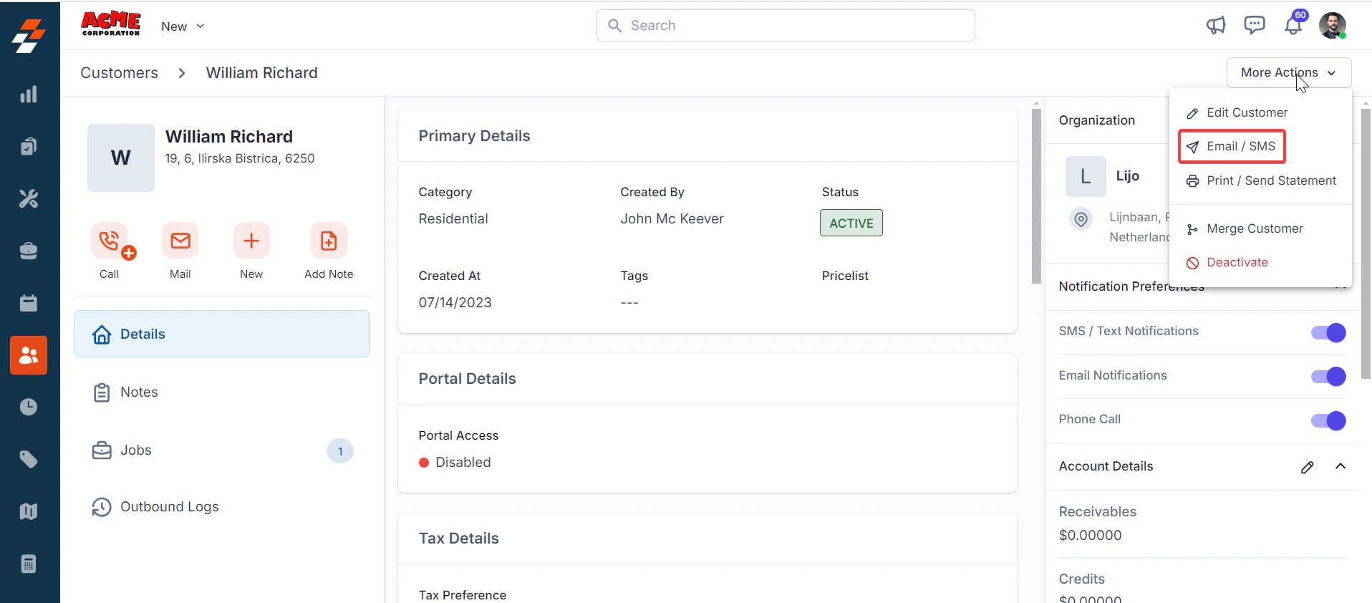The height and width of the screenshot is (603, 1372).
Task: Click the Acme Corporation logo
Action: (111, 24)
